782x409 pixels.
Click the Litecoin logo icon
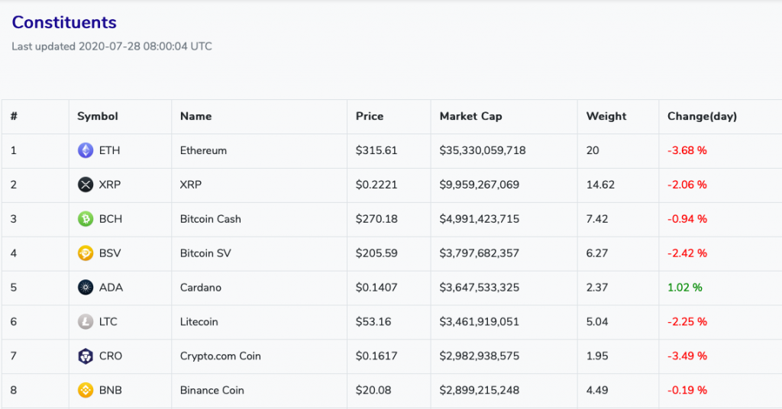coord(86,322)
